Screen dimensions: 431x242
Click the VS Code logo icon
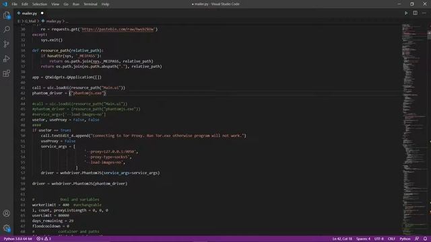click(5, 4)
